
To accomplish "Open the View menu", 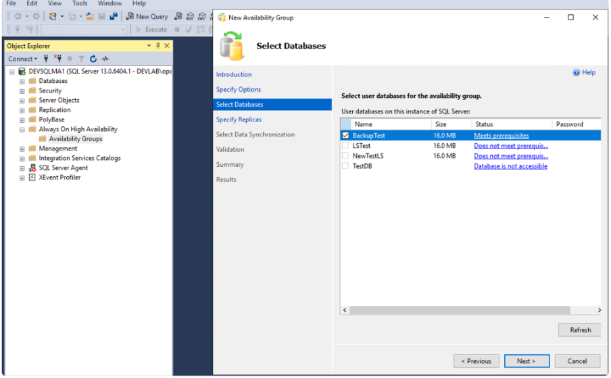I will 55,3.
